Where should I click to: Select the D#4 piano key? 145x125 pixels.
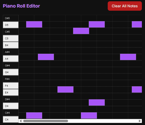11,99
